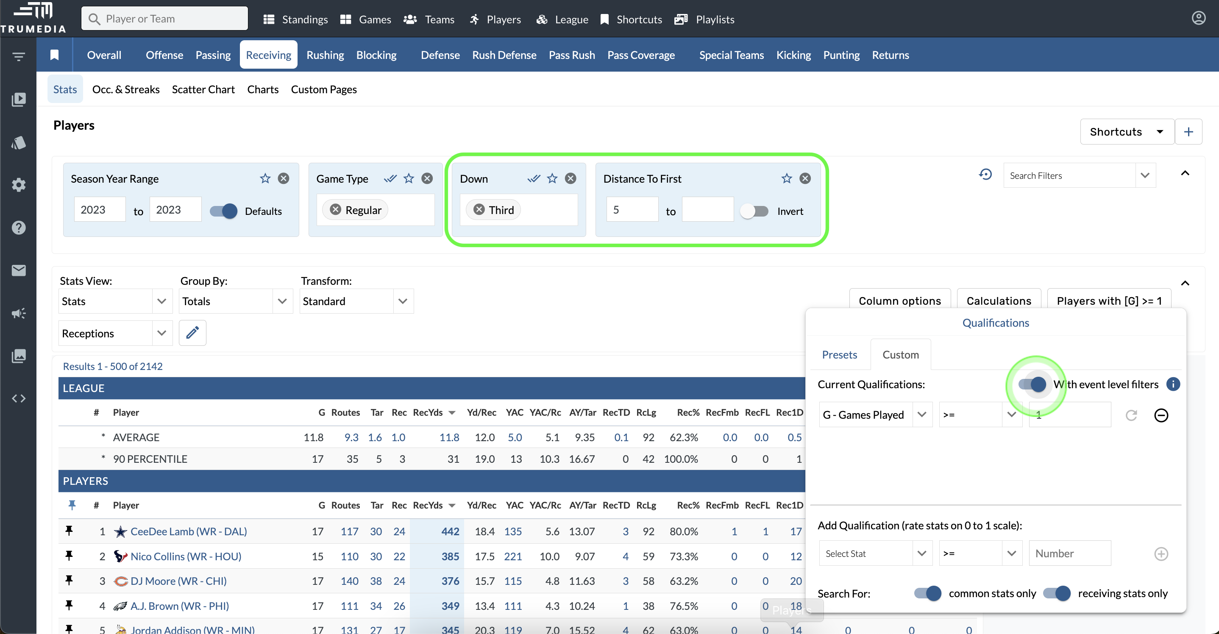The height and width of the screenshot is (634, 1219).
Task: Pin the CeeDee Lamb row
Action: tap(69, 531)
